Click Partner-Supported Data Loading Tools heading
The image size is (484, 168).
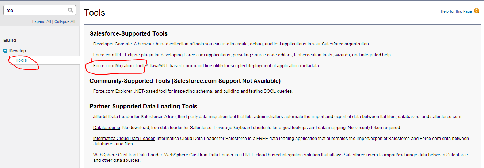(143, 106)
